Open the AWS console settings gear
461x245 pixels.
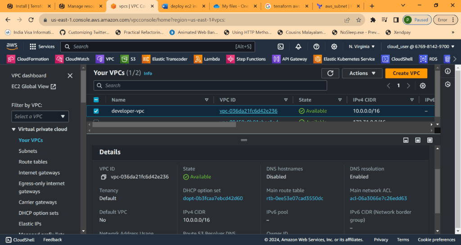point(334,46)
